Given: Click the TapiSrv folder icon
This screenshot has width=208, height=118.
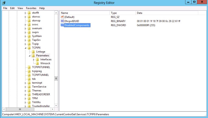Looking at the screenshot, I should coord(29,40).
